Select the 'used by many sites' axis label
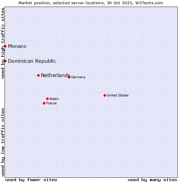182x182 pixels. 152,180
